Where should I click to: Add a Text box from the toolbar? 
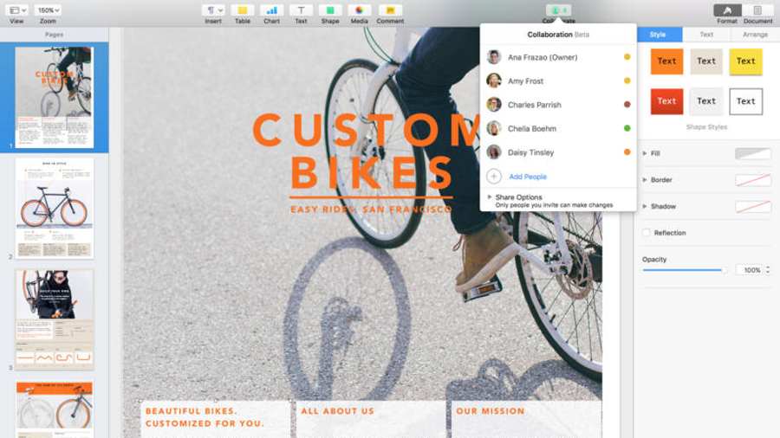pyautogui.click(x=301, y=10)
